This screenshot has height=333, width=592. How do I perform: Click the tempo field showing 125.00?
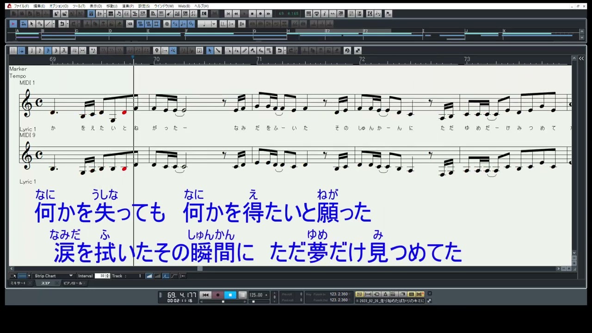coord(256,295)
